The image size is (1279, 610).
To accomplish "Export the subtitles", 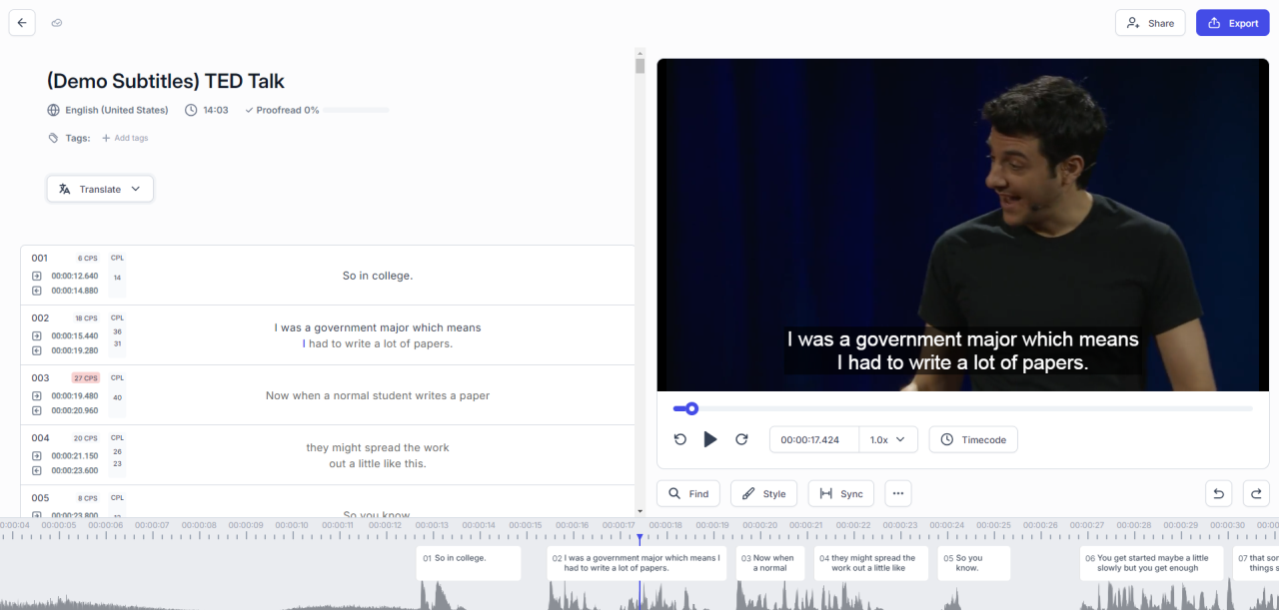I will tap(1232, 23).
